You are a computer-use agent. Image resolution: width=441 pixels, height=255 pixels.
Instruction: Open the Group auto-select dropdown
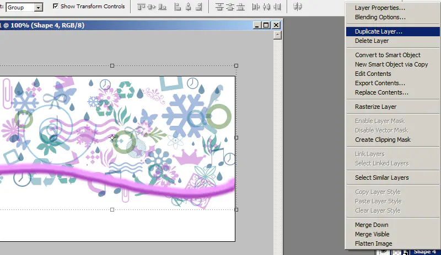tap(38, 8)
